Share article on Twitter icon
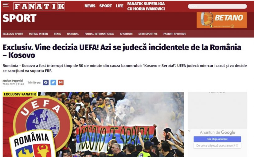 [x=53, y=82]
